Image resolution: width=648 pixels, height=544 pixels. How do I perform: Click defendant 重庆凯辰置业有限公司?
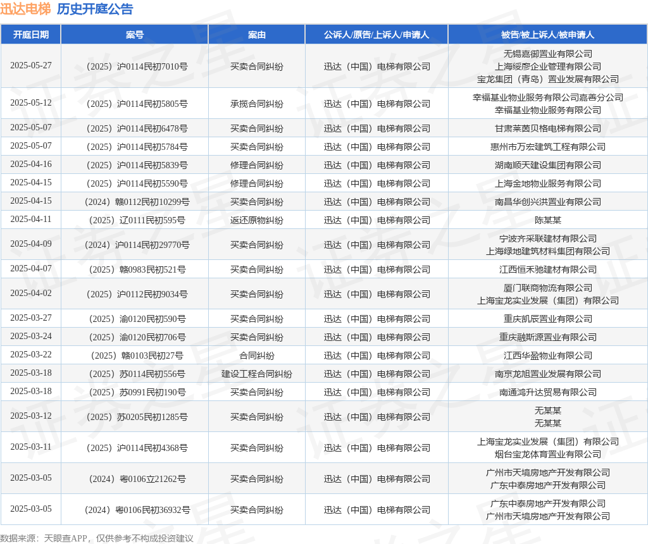coord(547,319)
